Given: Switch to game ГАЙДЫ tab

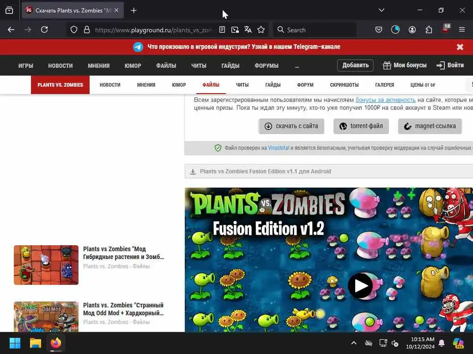Looking at the screenshot, I should pos(273,85).
